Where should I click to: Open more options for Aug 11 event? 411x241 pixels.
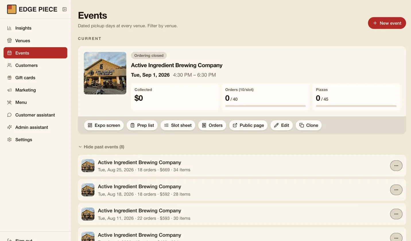point(396,214)
